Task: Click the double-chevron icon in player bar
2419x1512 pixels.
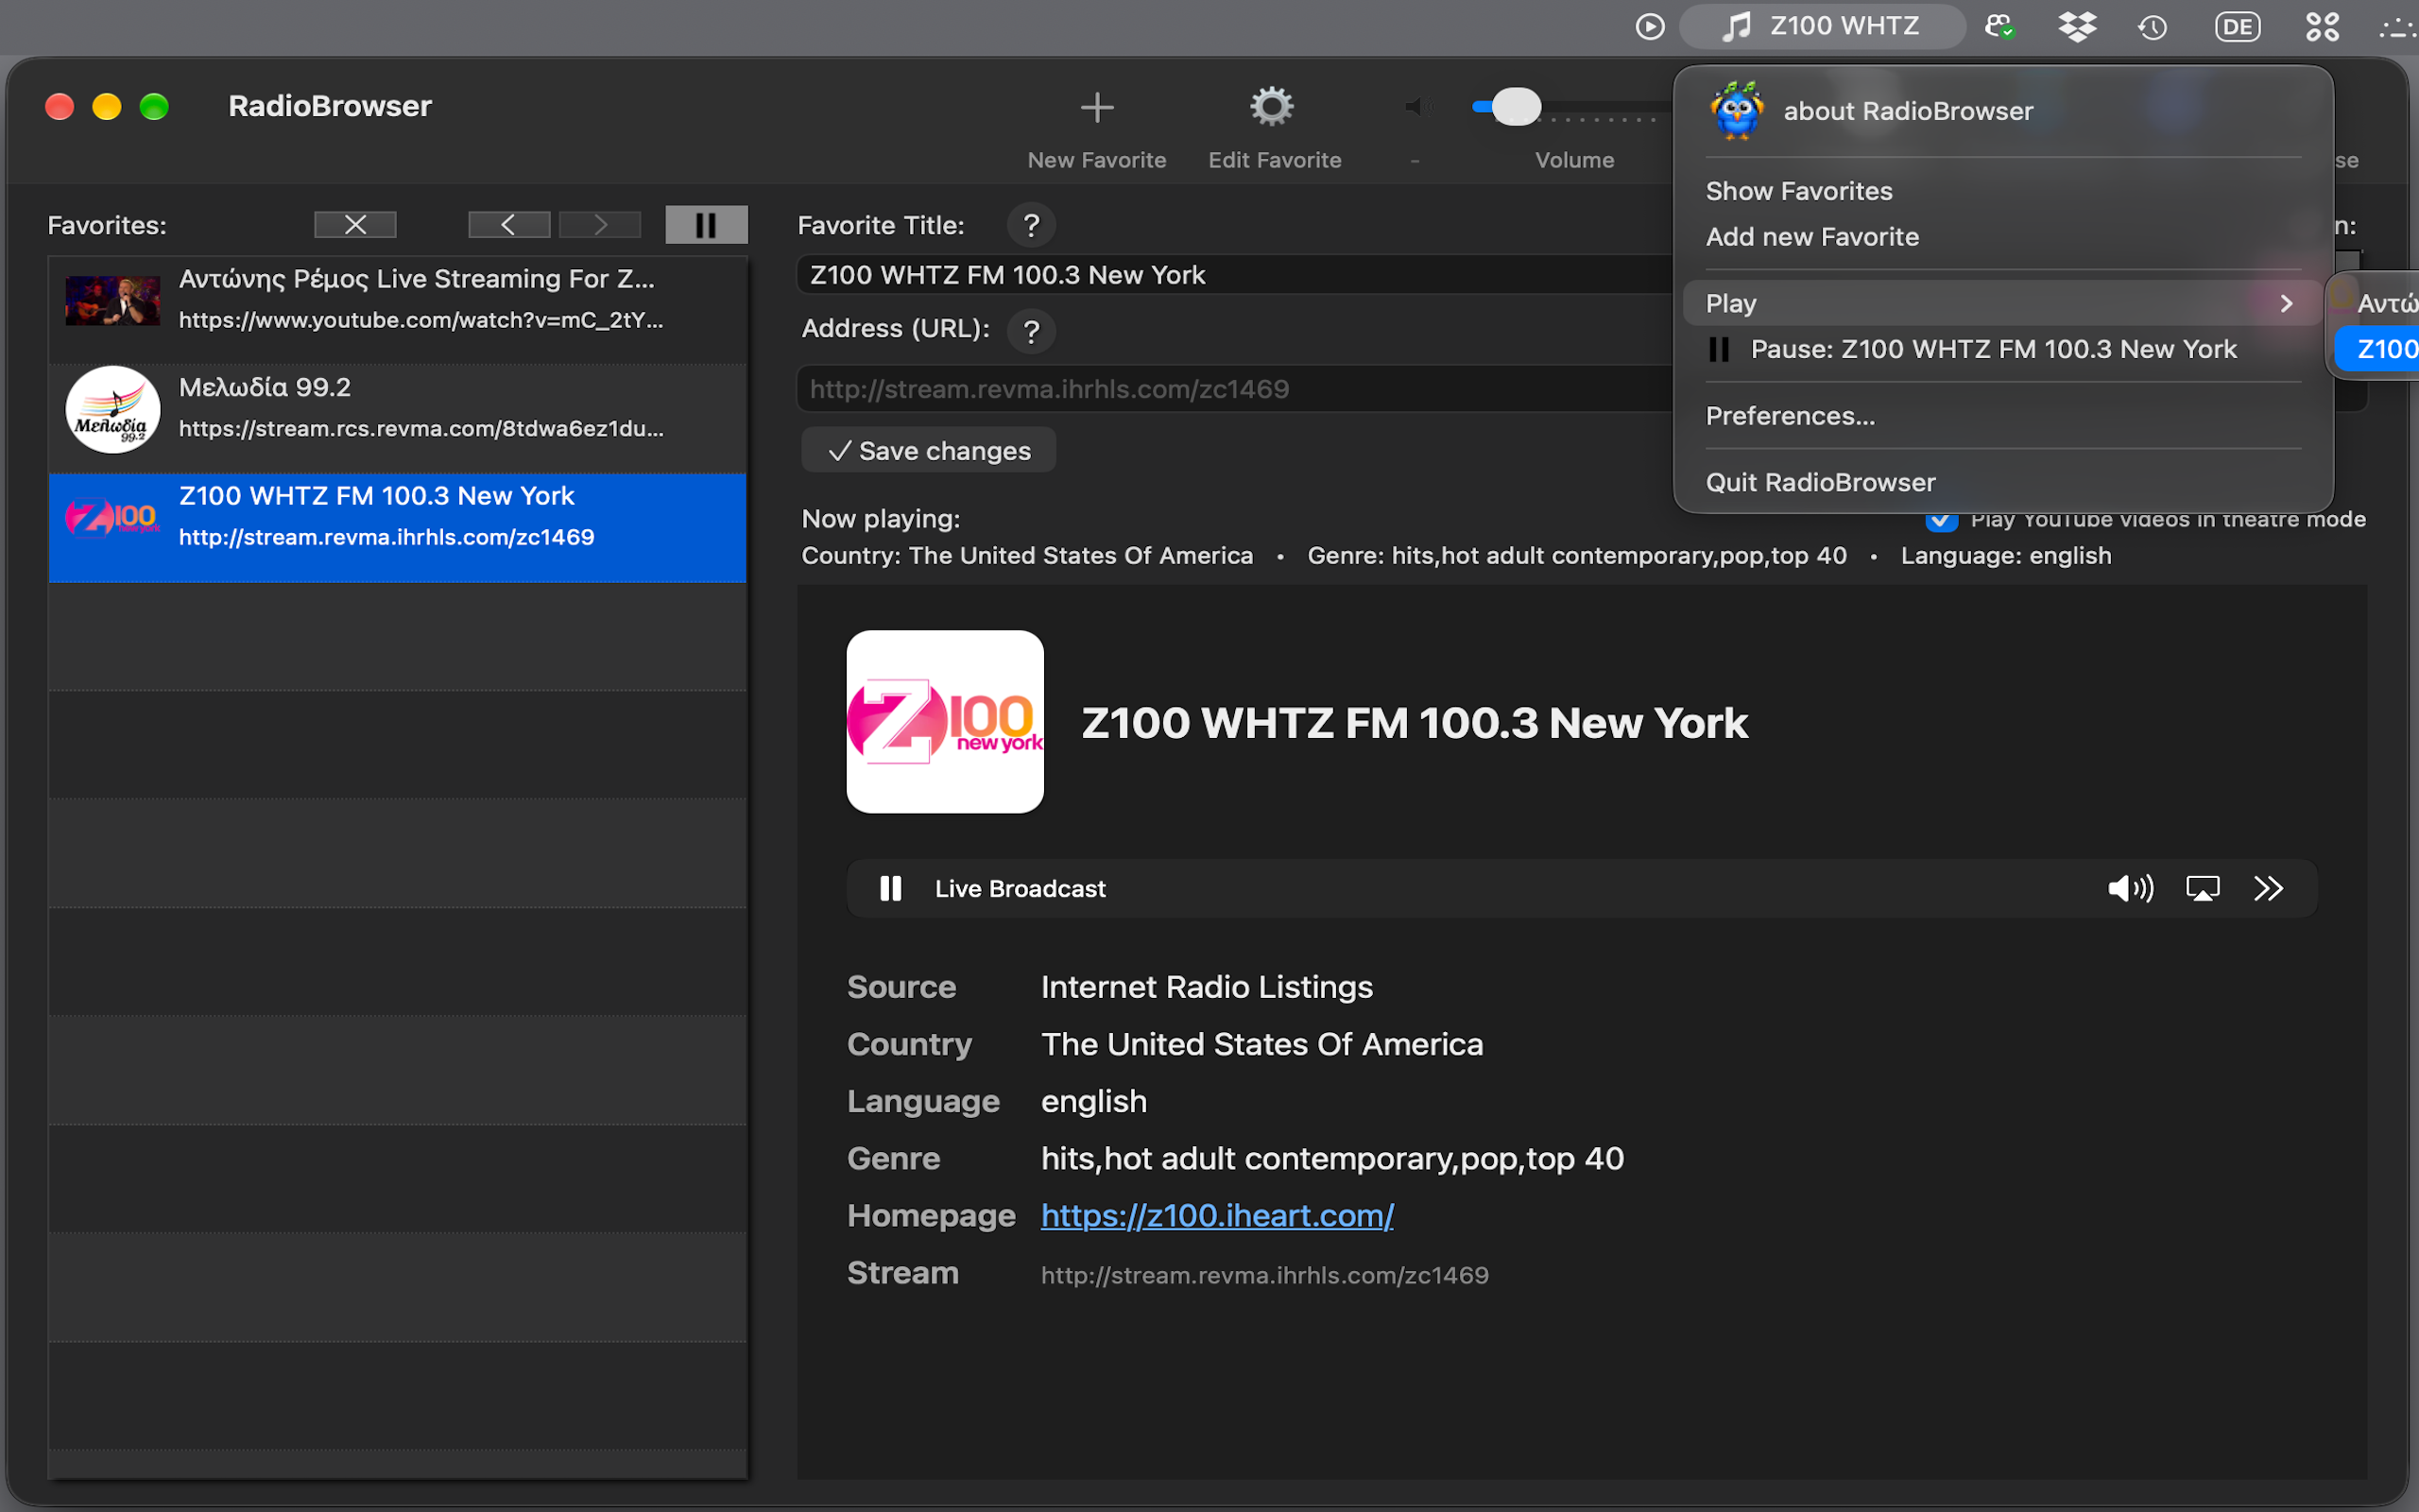Action: pyautogui.click(x=2268, y=888)
